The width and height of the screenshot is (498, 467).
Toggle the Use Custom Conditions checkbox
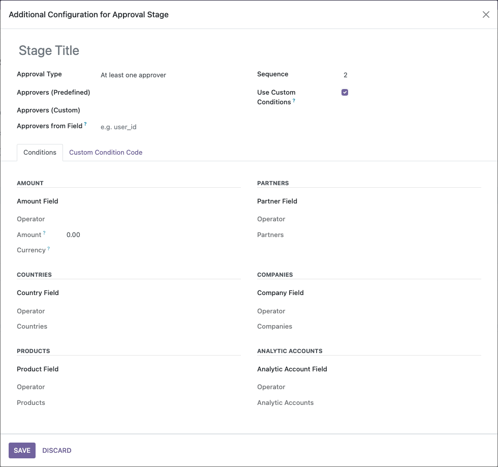click(x=345, y=92)
